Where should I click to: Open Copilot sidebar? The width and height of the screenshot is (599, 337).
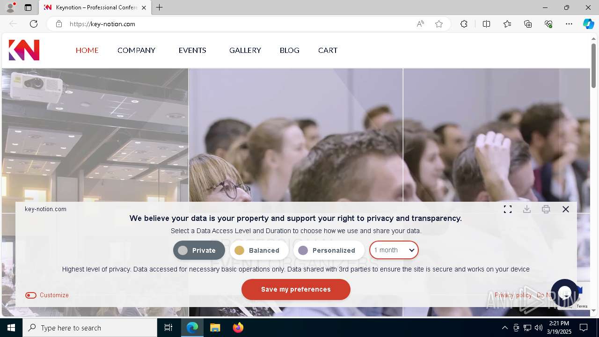pos(588,24)
